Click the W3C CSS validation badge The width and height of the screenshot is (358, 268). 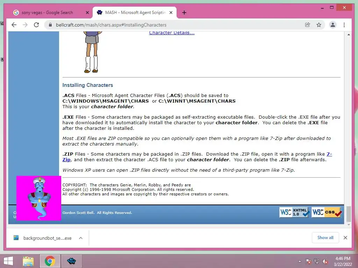click(x=327, y=212)
